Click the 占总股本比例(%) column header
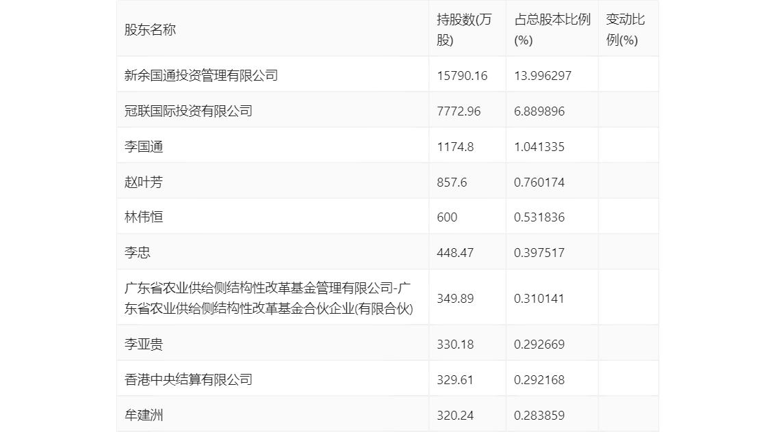Viewport: 776px width, 432px height. point(552,29)
